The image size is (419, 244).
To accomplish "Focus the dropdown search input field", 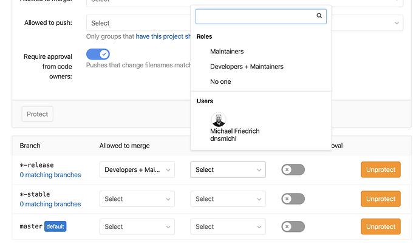I will pos(255,16).
